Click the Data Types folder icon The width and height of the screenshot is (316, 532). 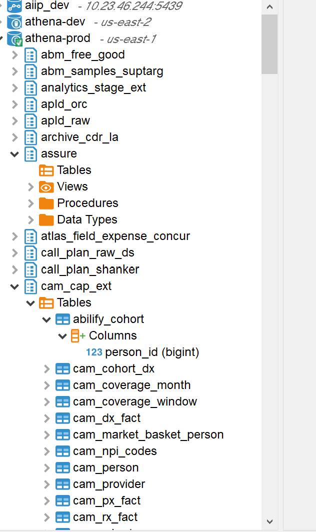[x=47, y=219]
